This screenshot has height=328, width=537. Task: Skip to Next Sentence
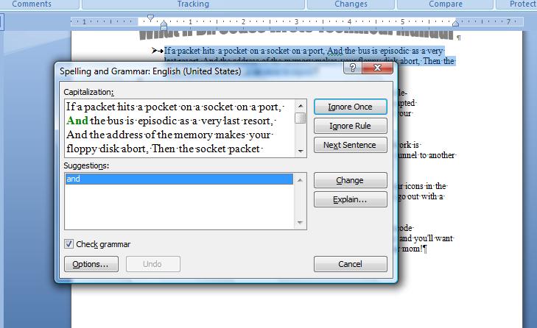click(x=351, y=145)
